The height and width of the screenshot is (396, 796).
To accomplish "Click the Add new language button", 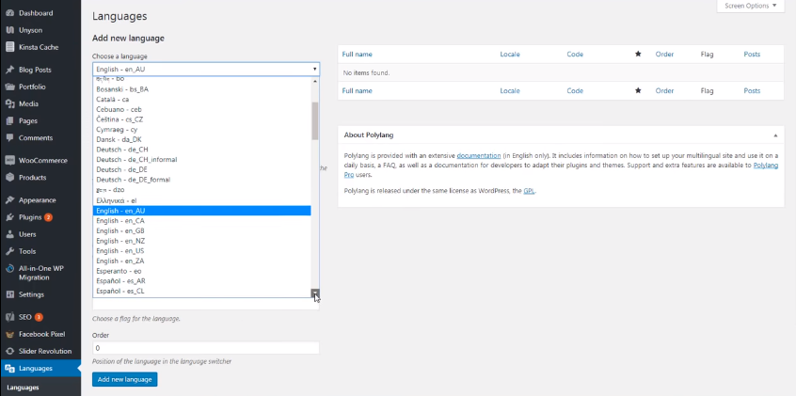I will 125,379.
